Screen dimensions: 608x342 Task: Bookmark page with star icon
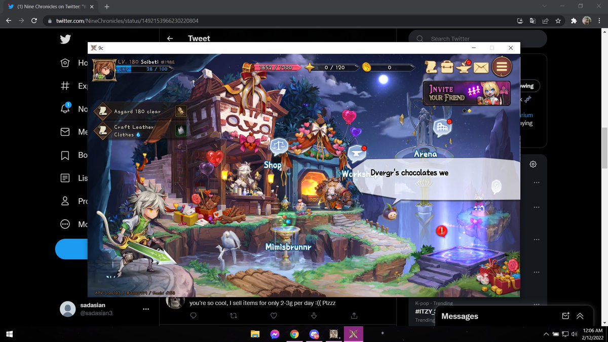(558, 21)
